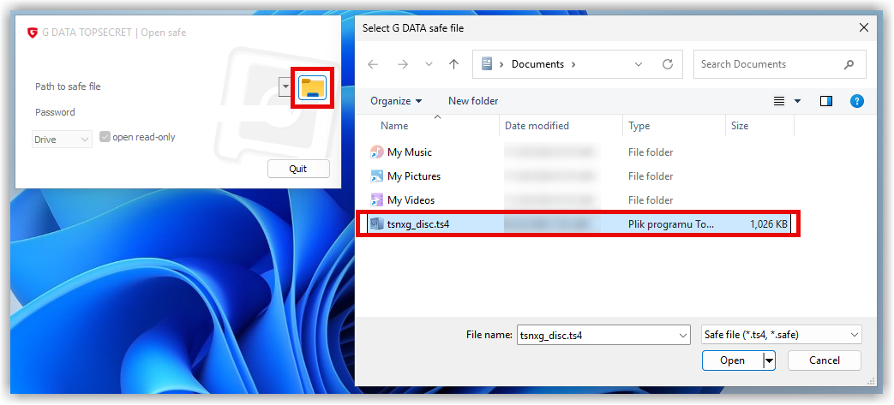Open the Safe file type filter dropdown
The image size is (894, 405).
tap(781, 335)
